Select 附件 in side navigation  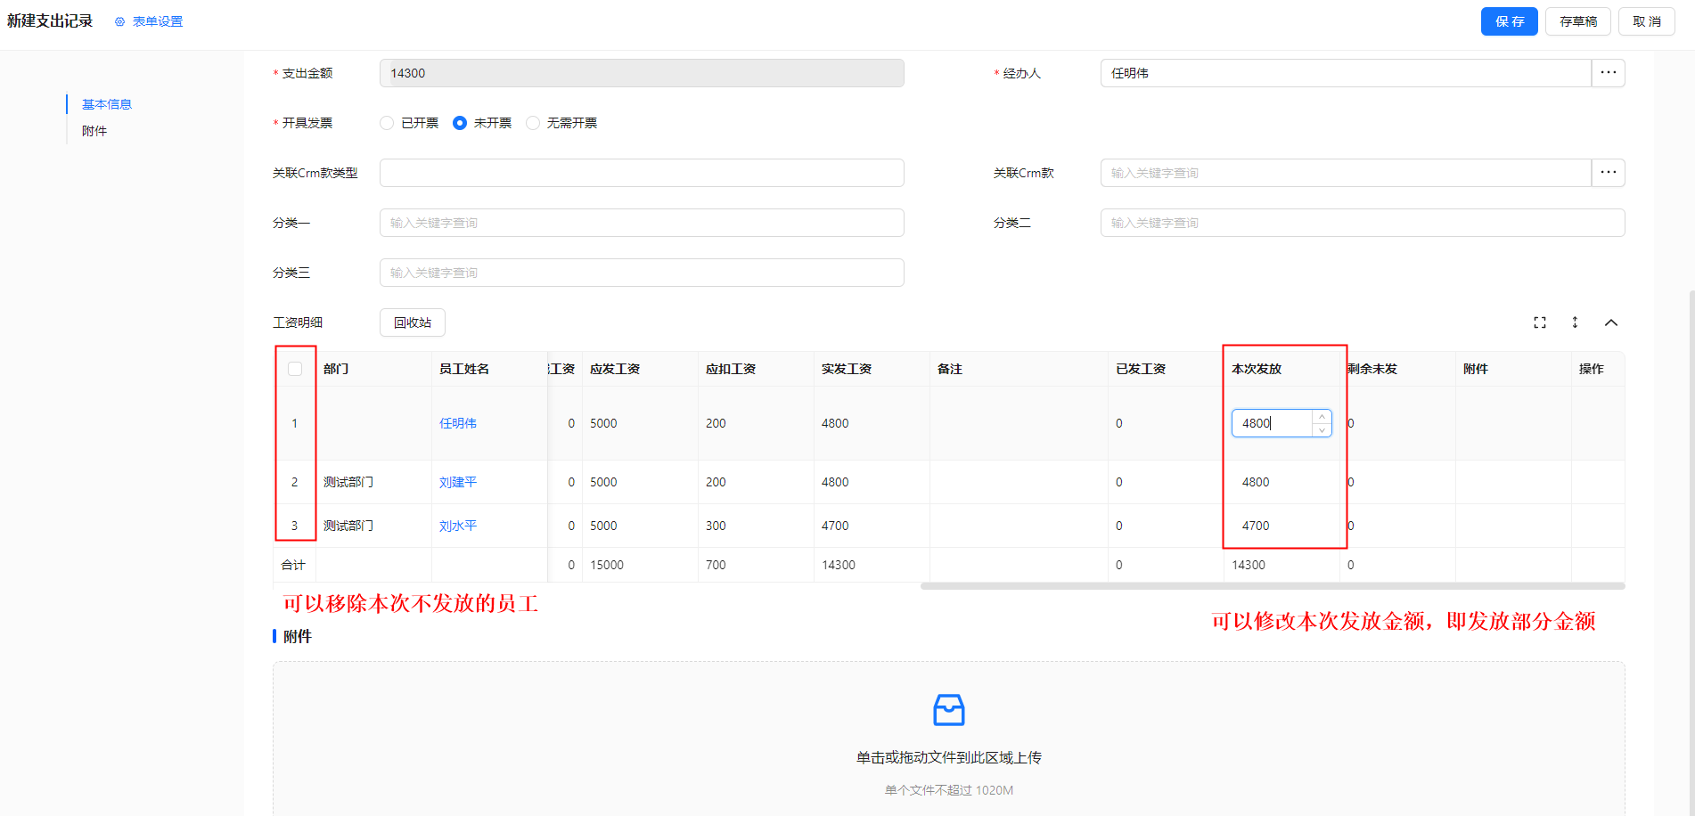tap(94, 131)
